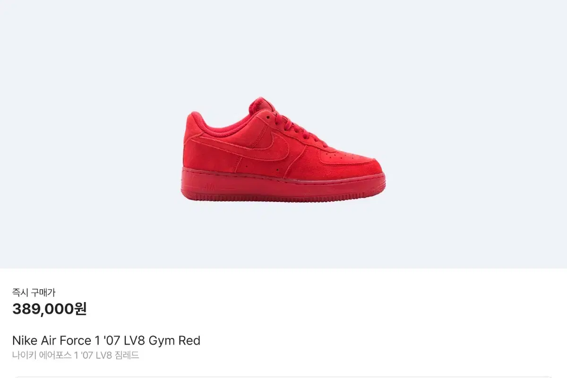This screenshot has height=378, width=567.
Task: Click the 즉시 구매가 label
Action: click(x=34, y=293)
